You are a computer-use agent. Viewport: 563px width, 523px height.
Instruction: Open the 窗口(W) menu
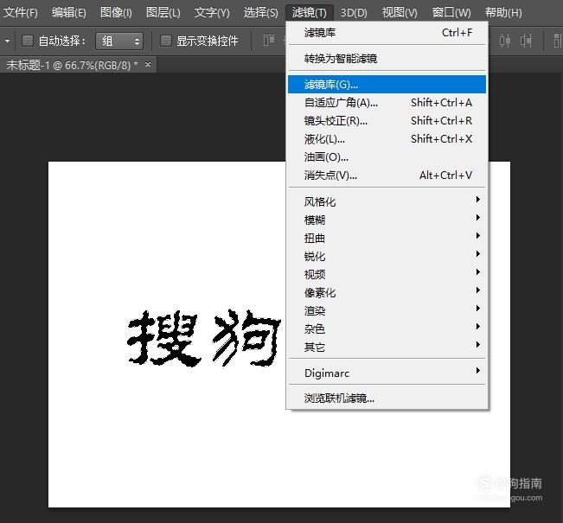(x=451, y=13)
